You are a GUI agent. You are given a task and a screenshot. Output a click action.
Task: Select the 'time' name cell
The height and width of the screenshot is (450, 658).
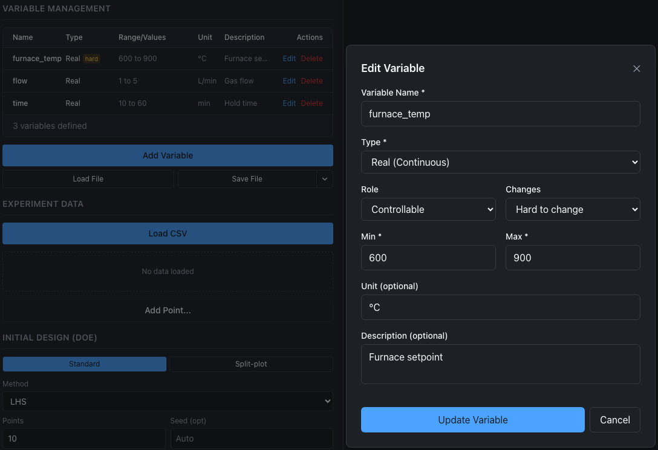(x=20, y=103)
